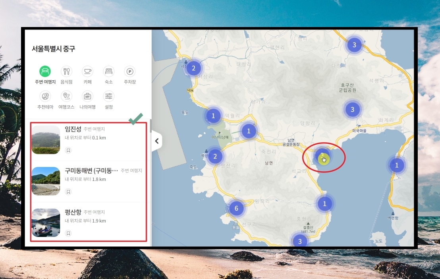Open the 평산항 place title
The image size is (440, 279).
[x=73, y=212]
